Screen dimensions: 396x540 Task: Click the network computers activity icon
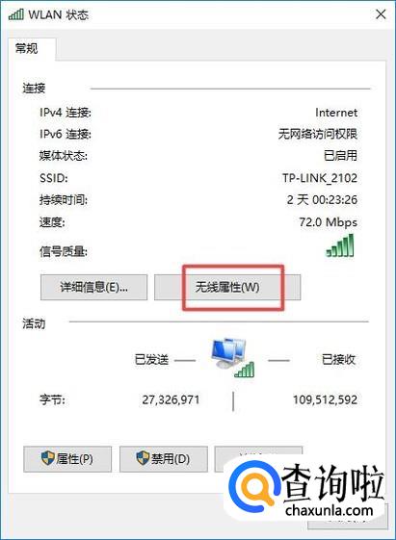pyautogui.click(x=232, y=357)
